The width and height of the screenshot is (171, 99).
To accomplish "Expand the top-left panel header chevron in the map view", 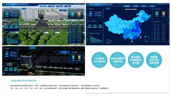I will click(89, 9).
